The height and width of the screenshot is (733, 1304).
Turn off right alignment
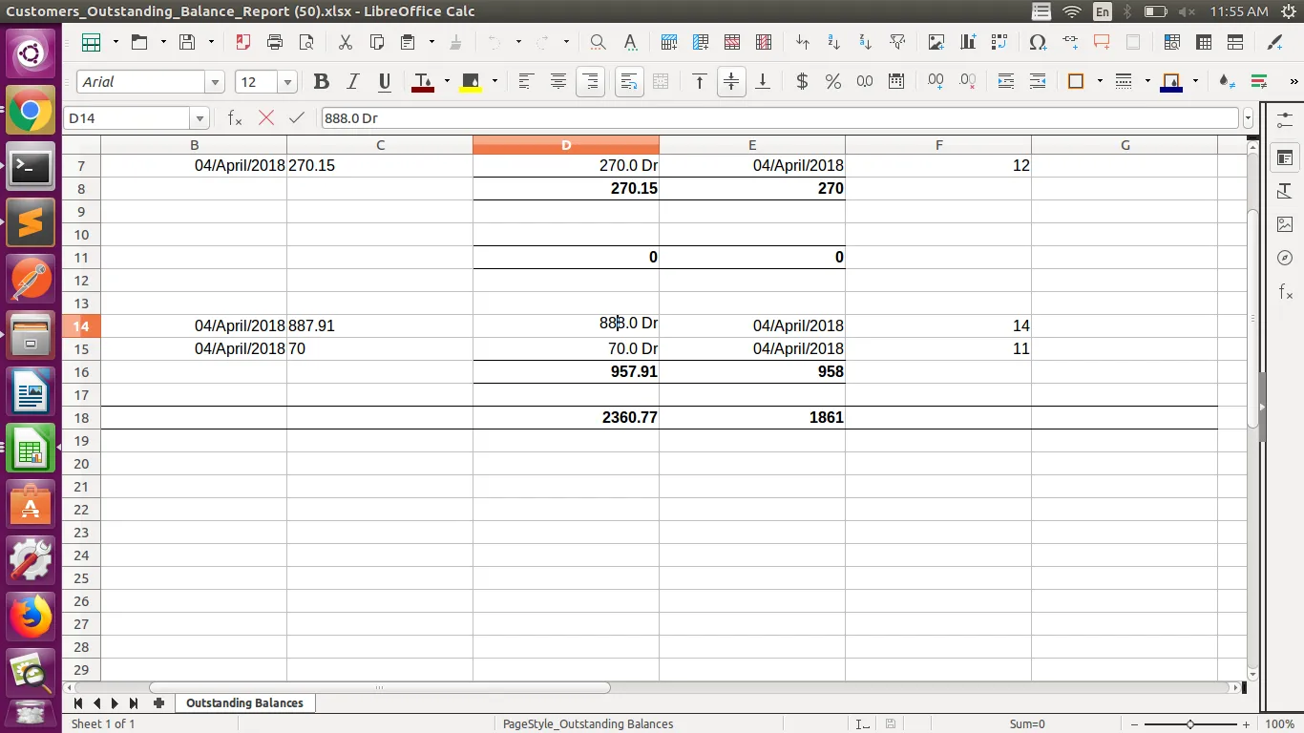tap(591, 82)
